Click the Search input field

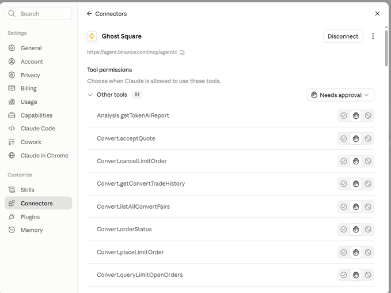tap(38, 13)
